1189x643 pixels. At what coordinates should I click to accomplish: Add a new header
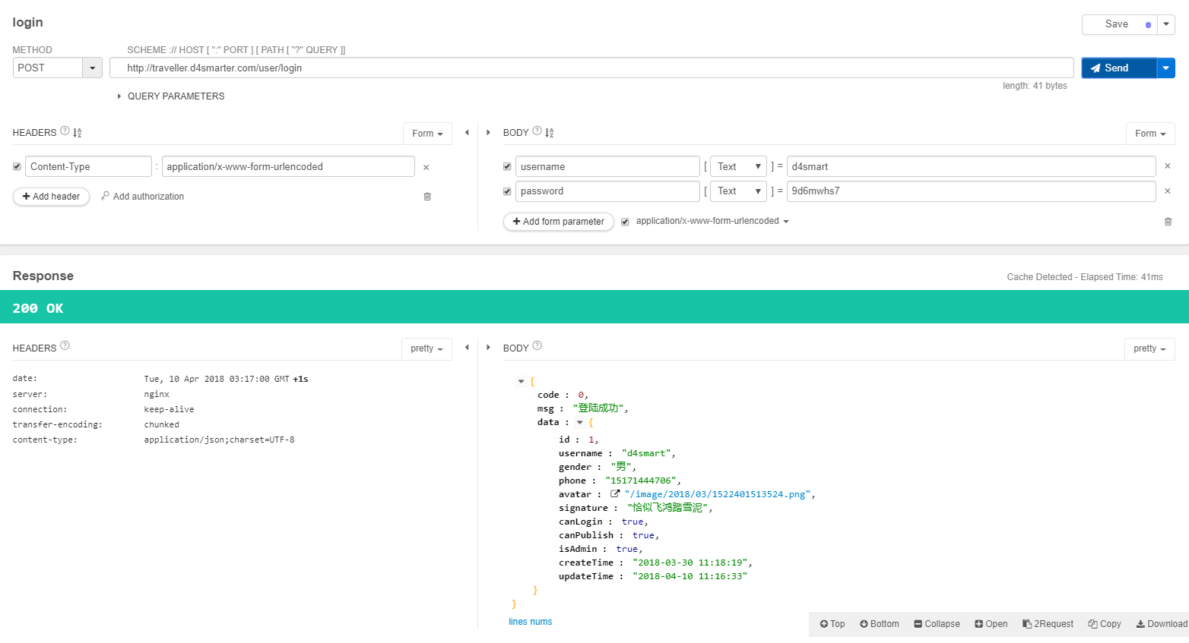coord(51,197)
